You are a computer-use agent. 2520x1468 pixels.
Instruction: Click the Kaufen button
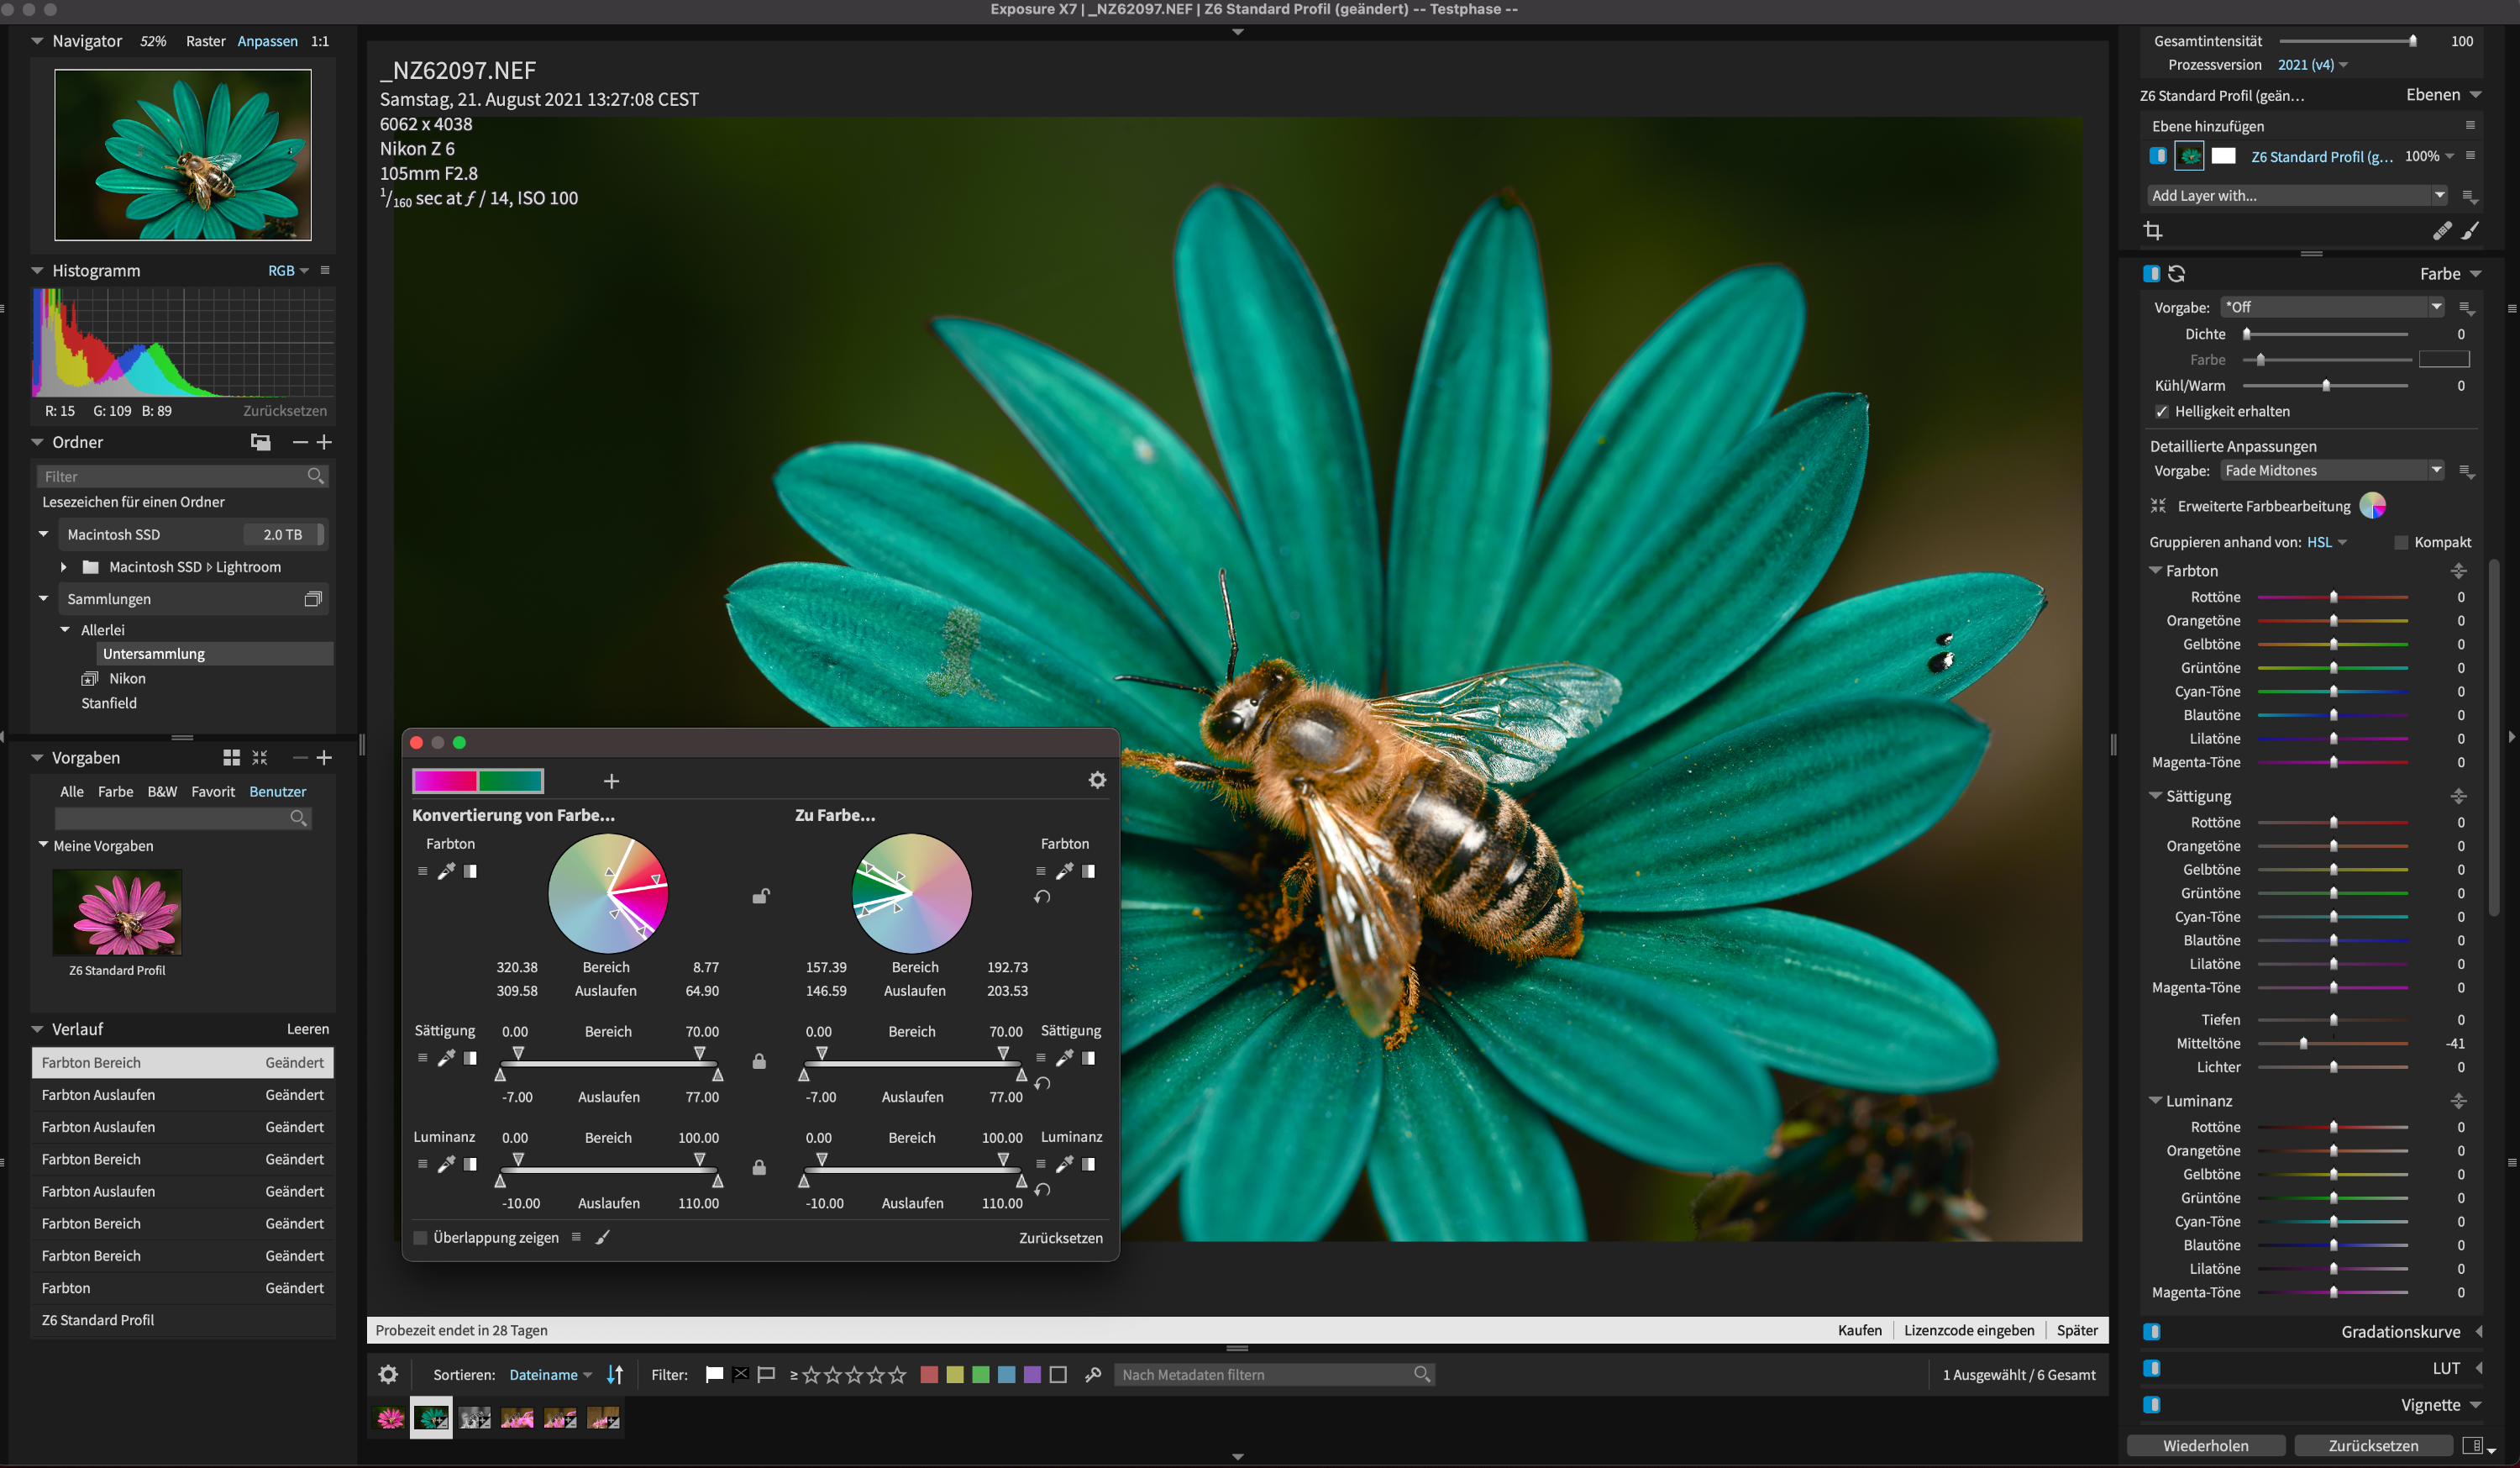1859,1330
